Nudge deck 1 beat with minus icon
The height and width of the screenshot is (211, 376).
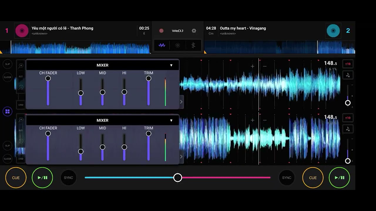(x=265, y=66)
